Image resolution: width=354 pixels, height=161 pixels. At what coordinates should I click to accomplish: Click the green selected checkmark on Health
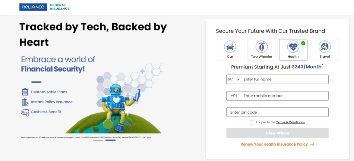303,43
